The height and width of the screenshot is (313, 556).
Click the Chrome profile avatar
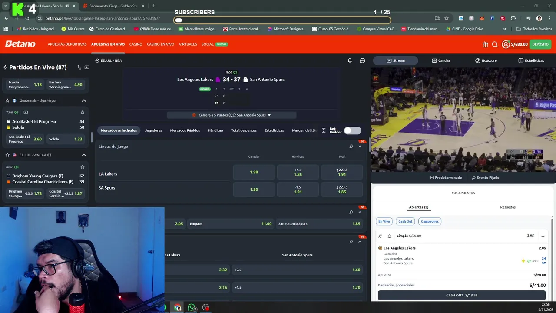[x=539, y=18]
